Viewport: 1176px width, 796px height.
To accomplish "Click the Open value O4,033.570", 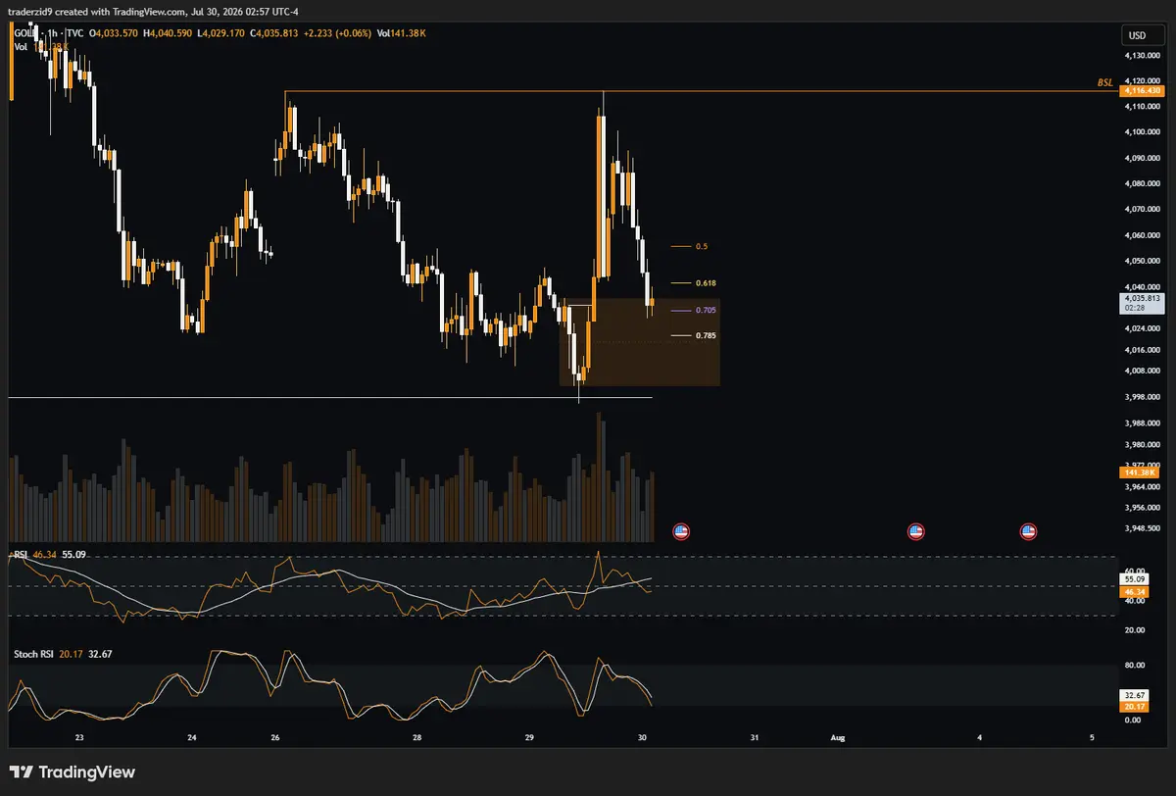I will point(116,33).
